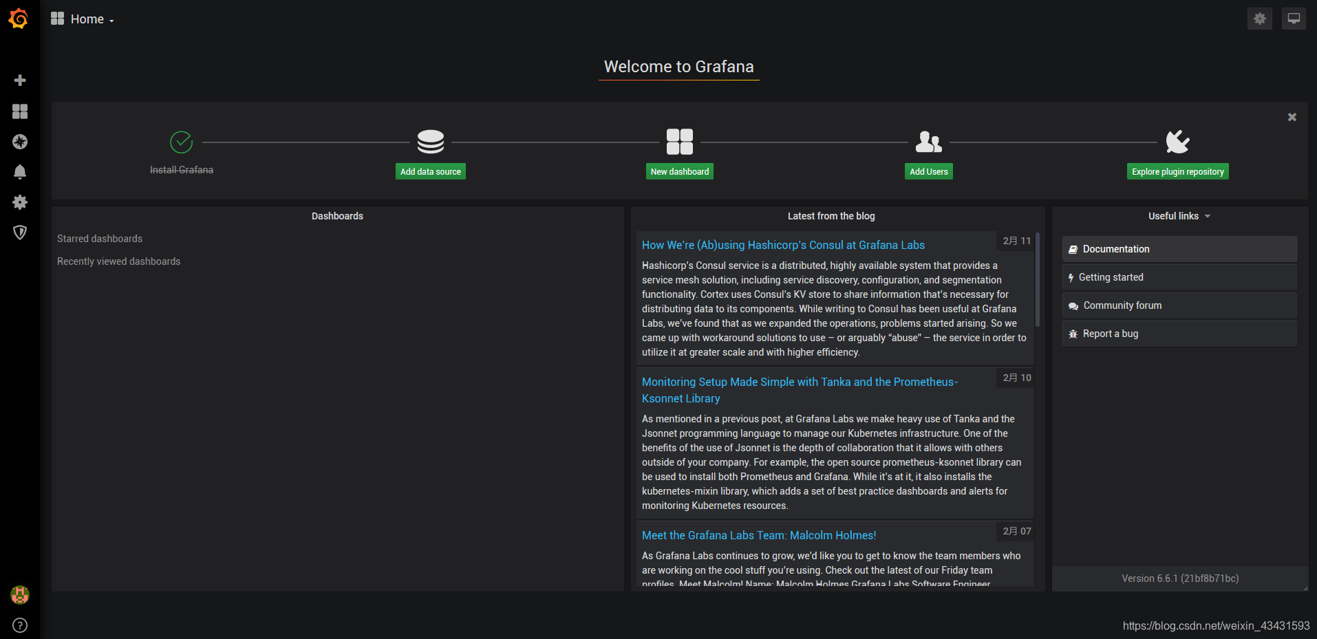This screenshot has height=639, width=1317.
Task: Click the four-square new dashboard icon
Action: pos(680,142)
